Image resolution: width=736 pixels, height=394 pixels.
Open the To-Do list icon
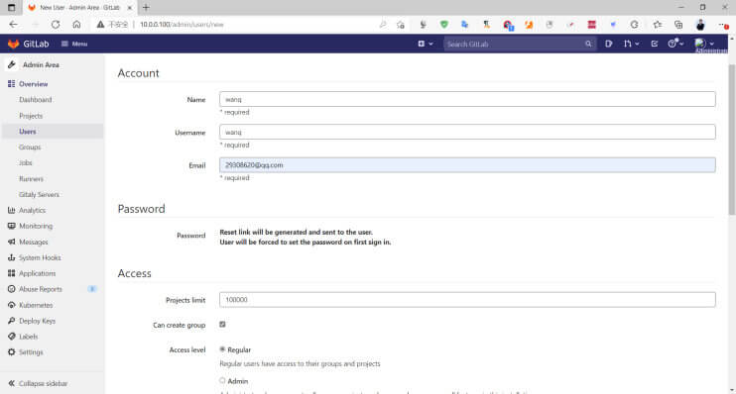click(x=655, y=44)
